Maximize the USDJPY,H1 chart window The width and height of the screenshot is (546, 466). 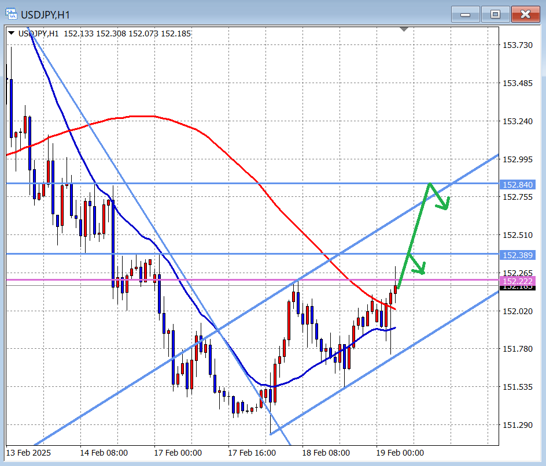495,14
